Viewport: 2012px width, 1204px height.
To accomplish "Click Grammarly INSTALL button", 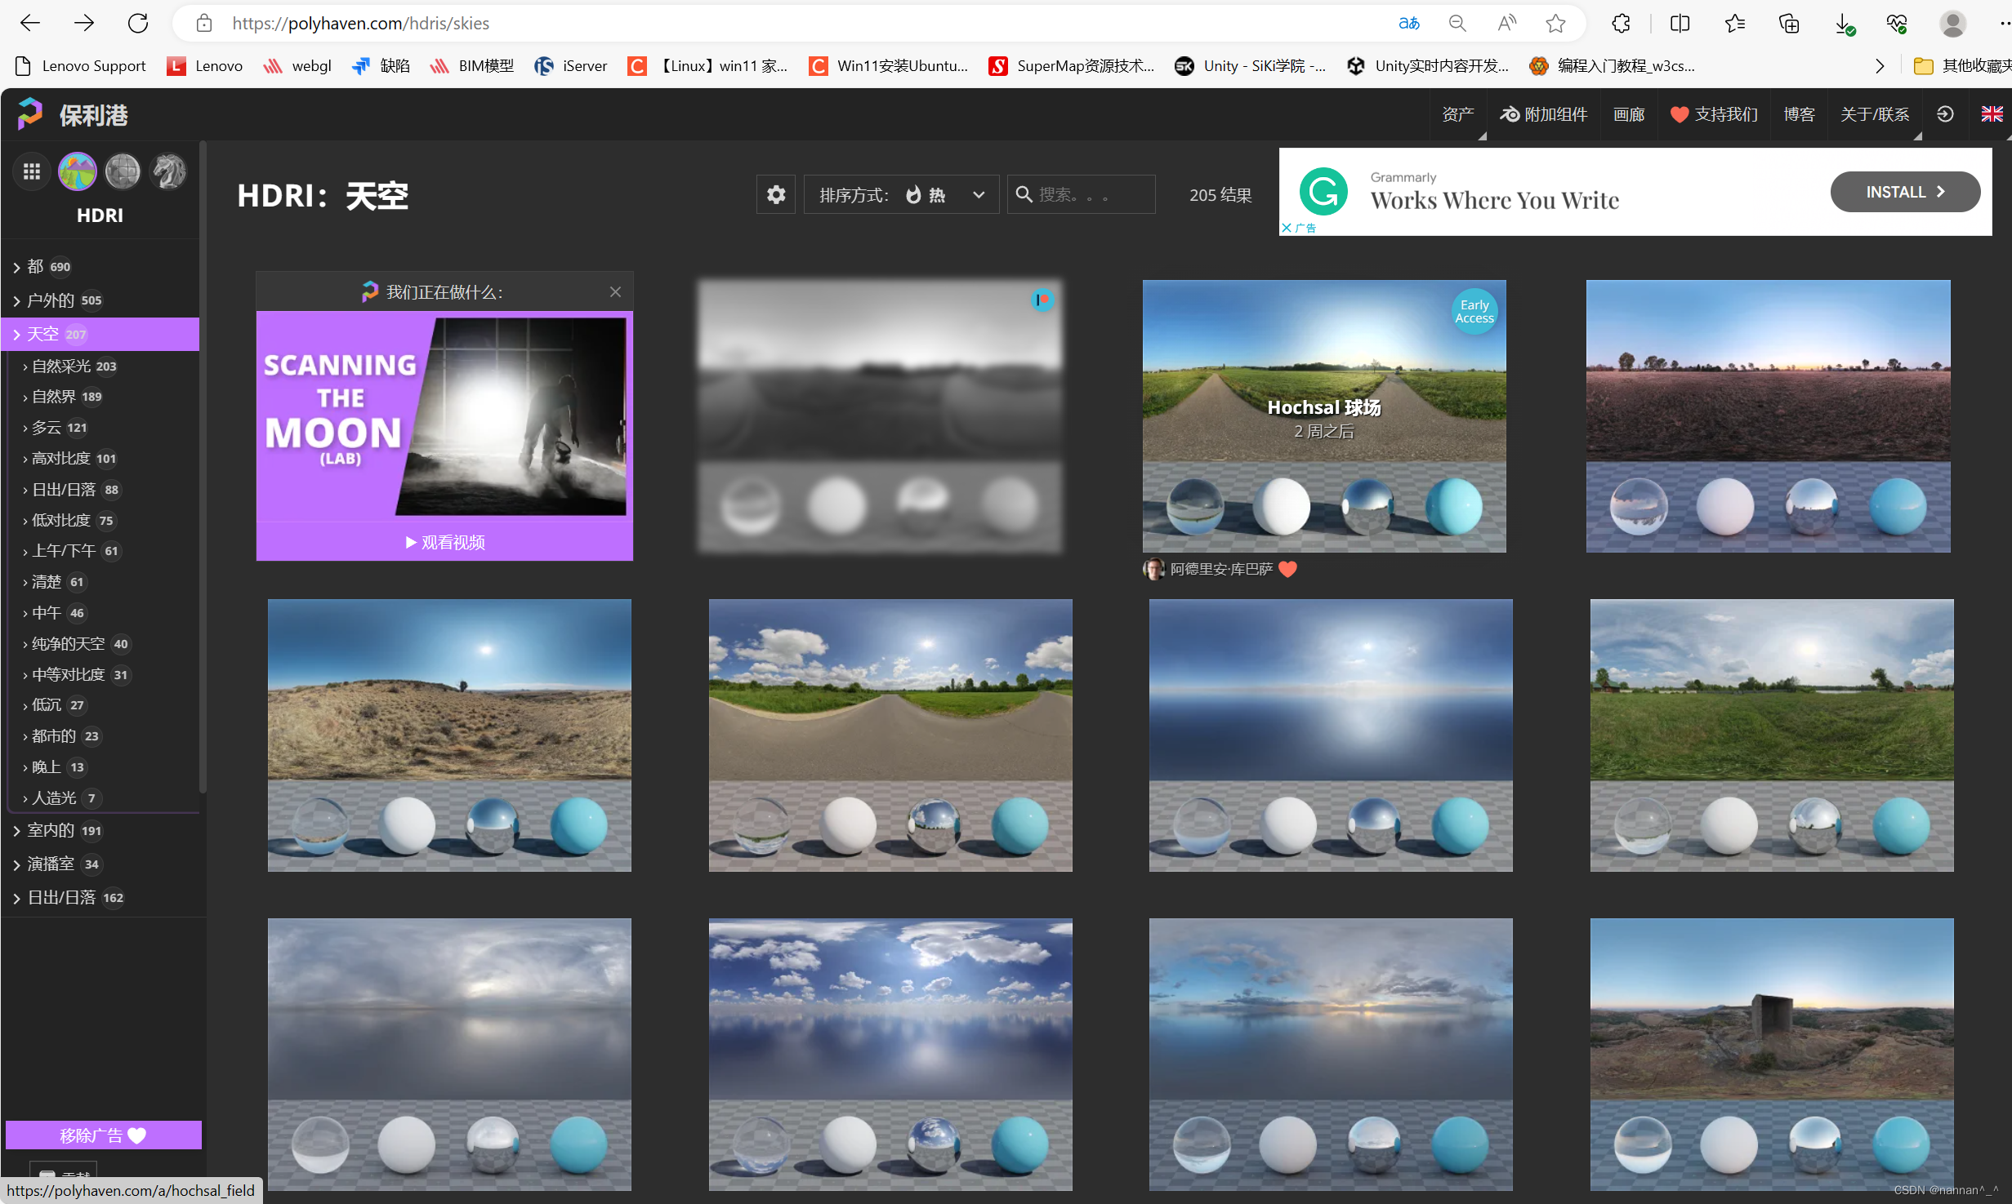I will click(x=1904, y=192).
